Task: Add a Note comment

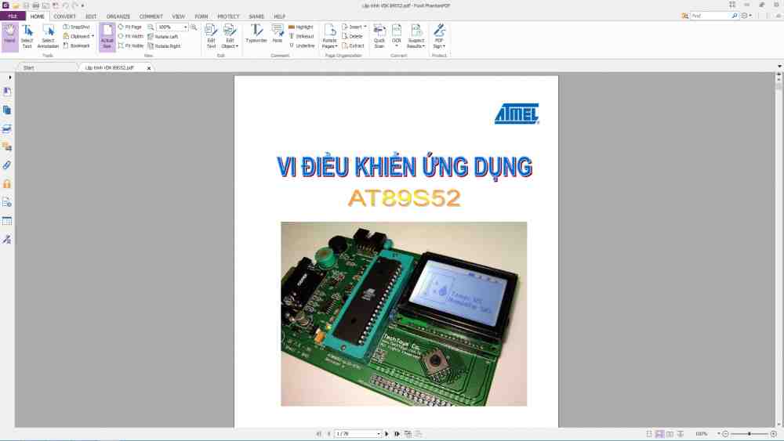Action: pyautogui.click(x=278, y=34)
